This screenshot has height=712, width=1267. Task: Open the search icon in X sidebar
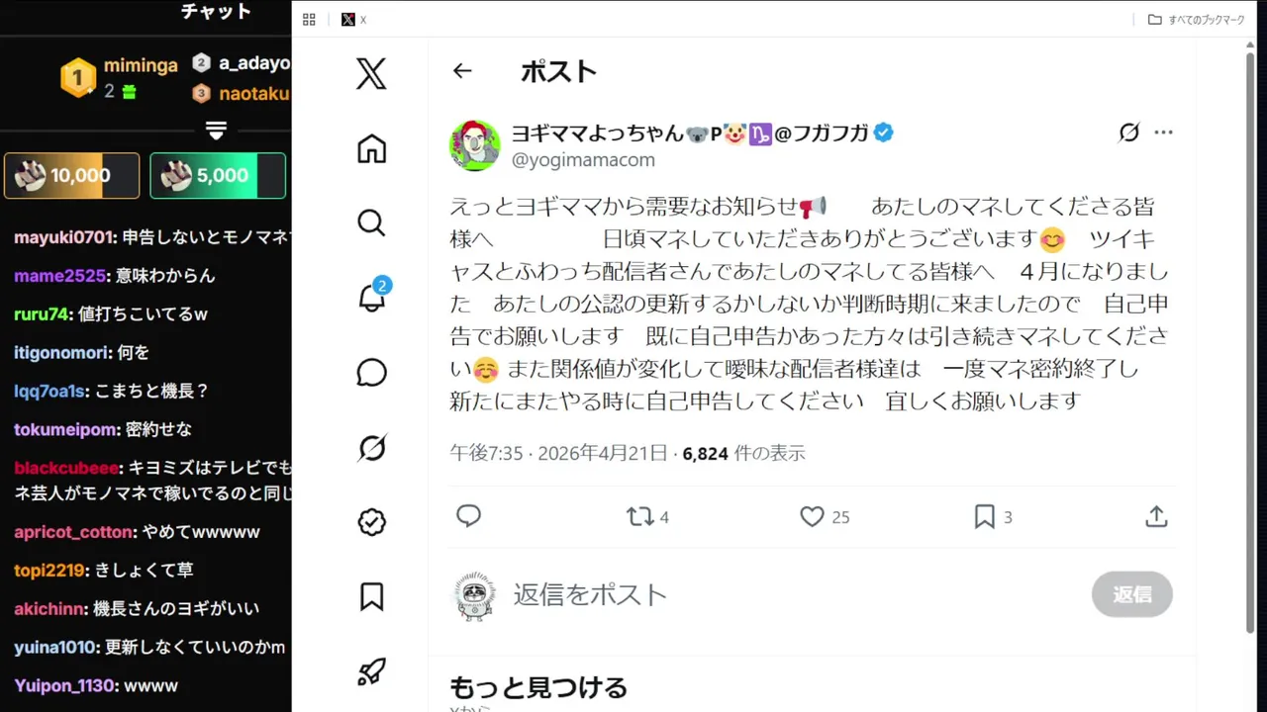click(x=371, y=223)
